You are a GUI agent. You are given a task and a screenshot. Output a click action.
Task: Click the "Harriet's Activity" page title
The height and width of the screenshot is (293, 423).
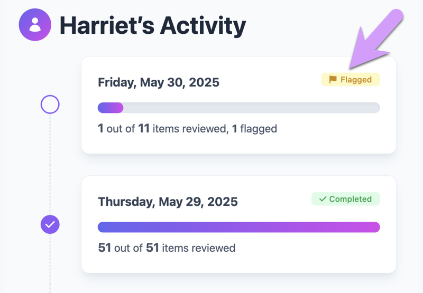pos(153,25)
